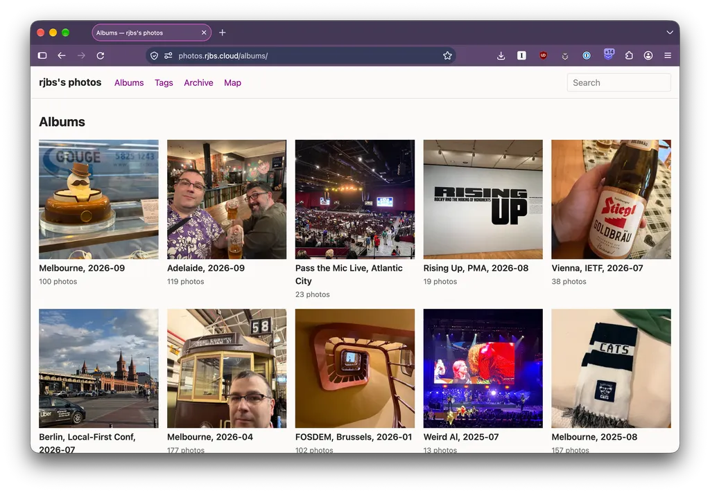The image size is (710, 493).
Task: Open the Albums nav link
Action: click(x=129, y=83)
